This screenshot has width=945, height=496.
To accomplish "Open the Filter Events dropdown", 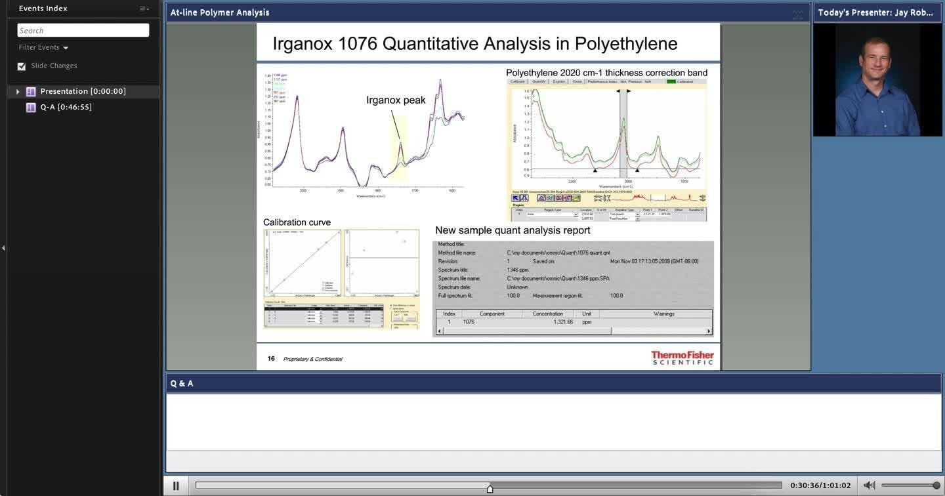I will pyautogui.click(x=43, y=47).
